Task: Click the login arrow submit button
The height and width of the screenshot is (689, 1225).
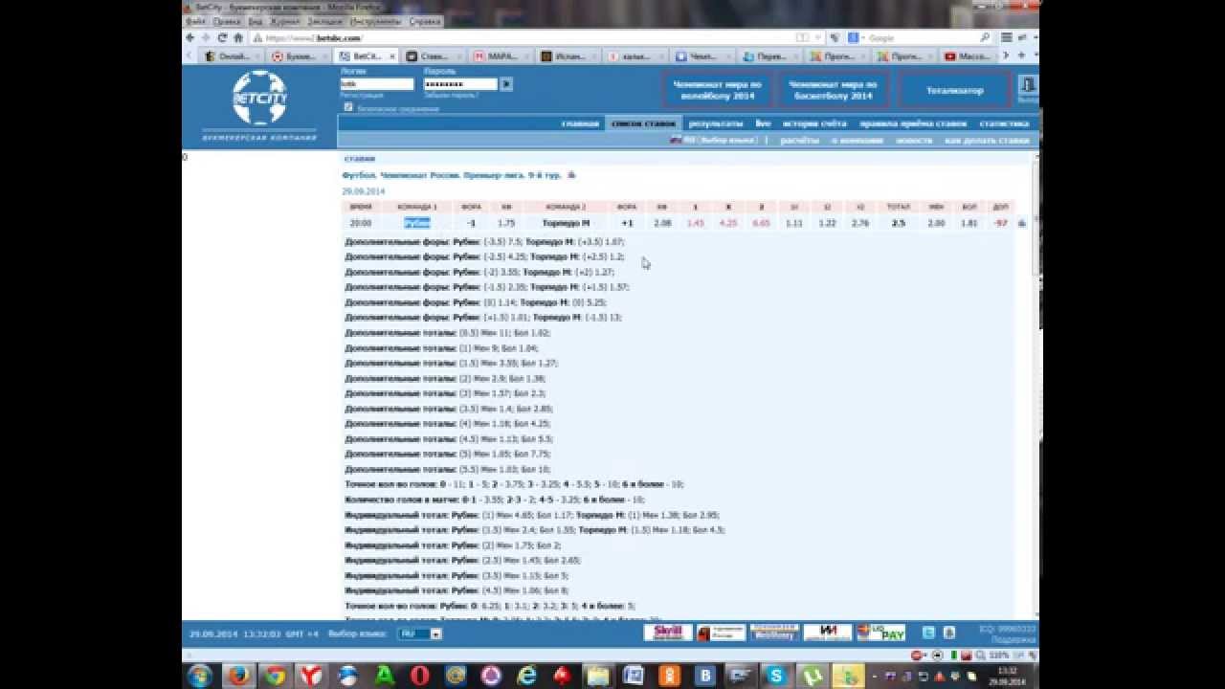Action: 506,84
